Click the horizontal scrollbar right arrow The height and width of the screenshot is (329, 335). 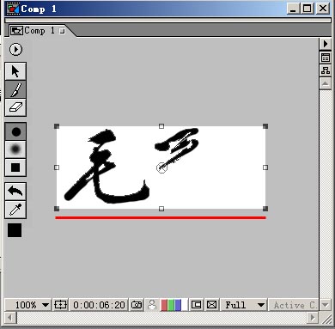click(313, 318)
